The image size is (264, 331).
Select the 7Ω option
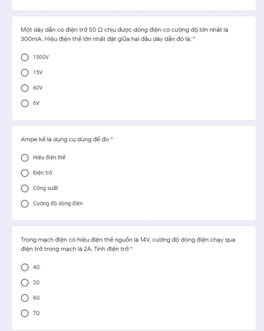pyautogui.click(x=24, y=313)
